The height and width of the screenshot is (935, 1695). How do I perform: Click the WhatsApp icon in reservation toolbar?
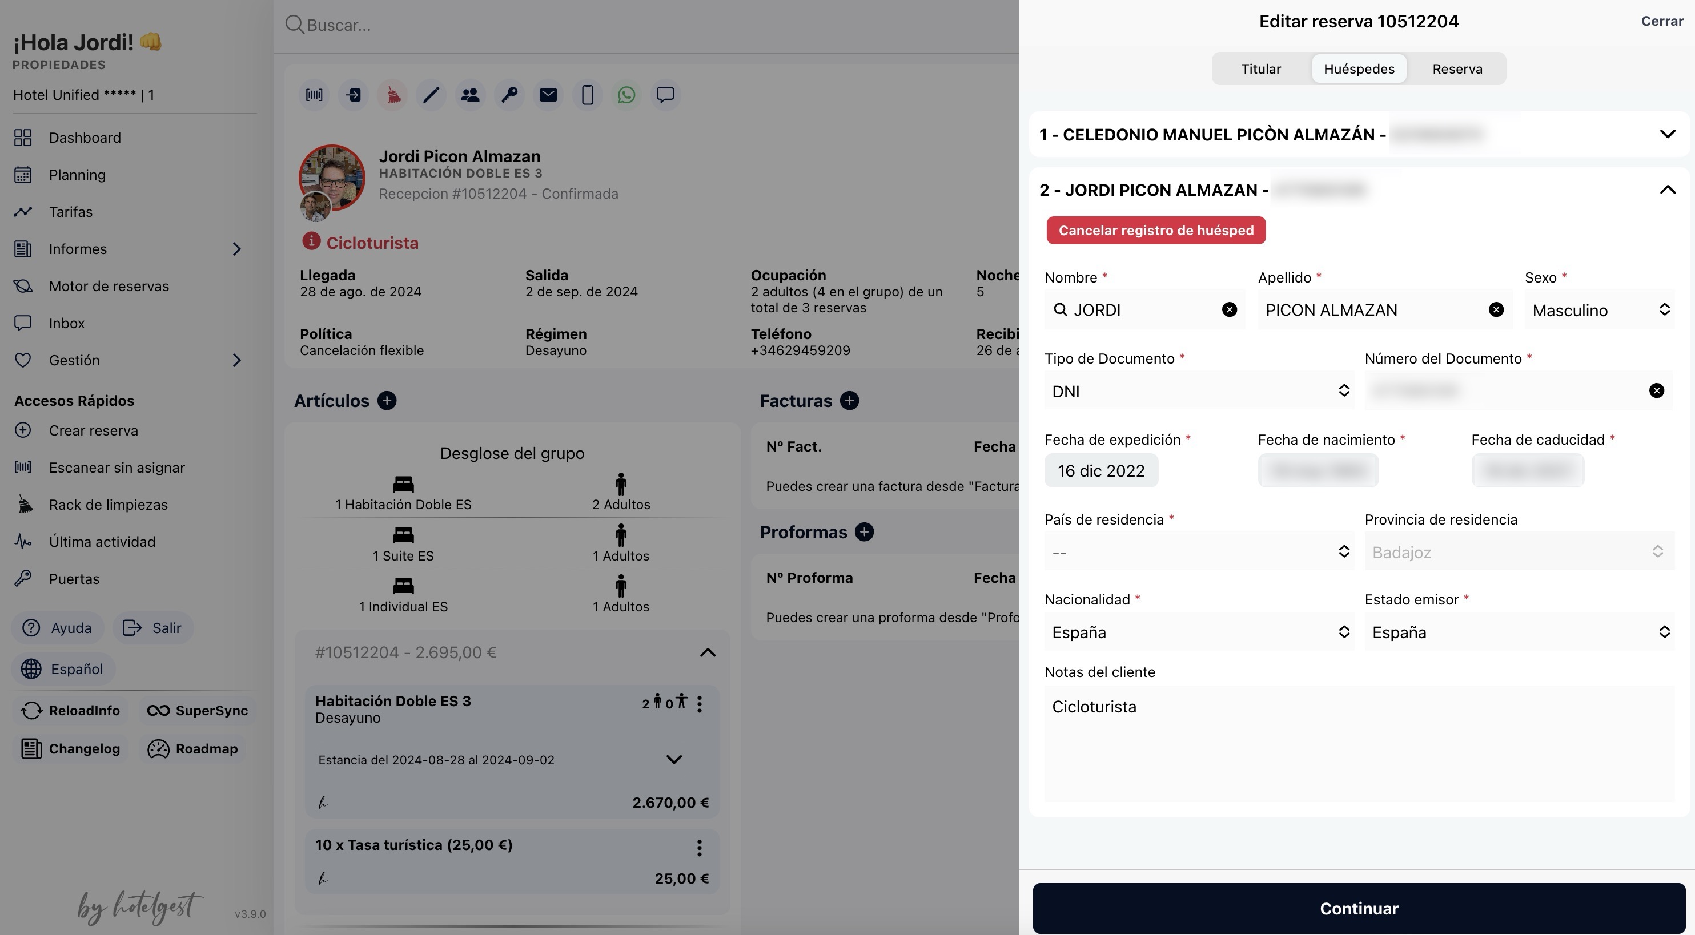(x=626, y=95)
